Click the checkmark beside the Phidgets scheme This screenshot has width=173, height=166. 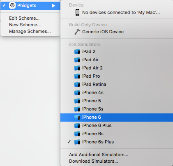tap(4, 5)
